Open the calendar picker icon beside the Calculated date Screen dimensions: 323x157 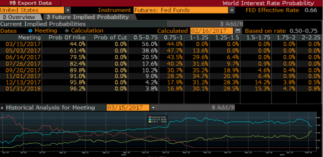click(x=238, y=31)
